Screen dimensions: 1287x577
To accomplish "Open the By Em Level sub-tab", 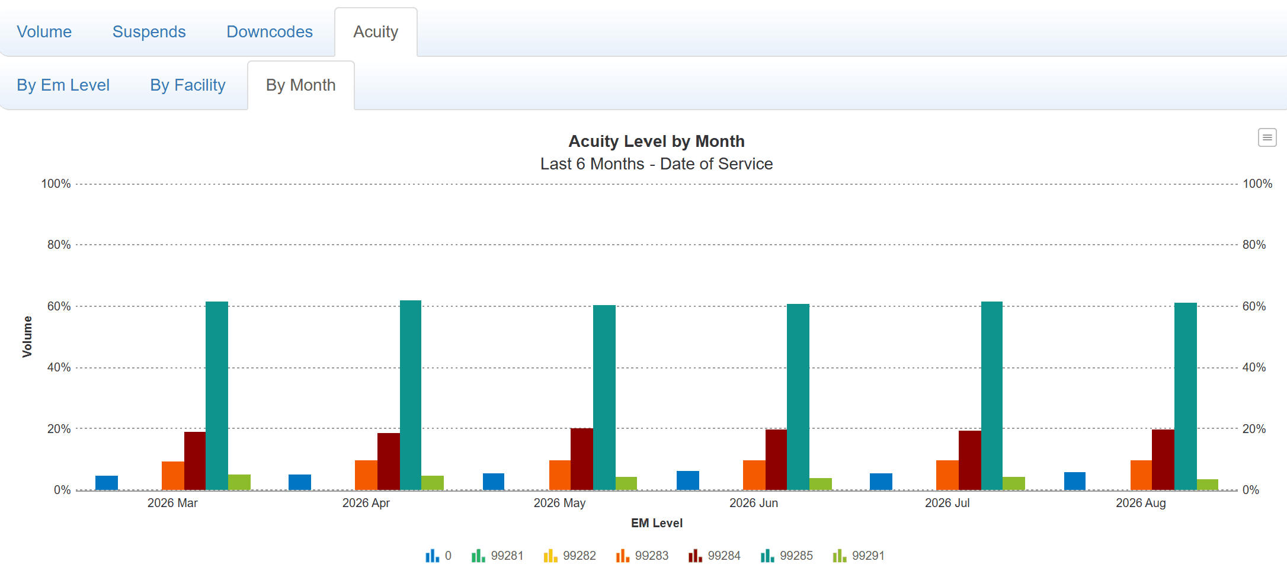I will point(63,85).
